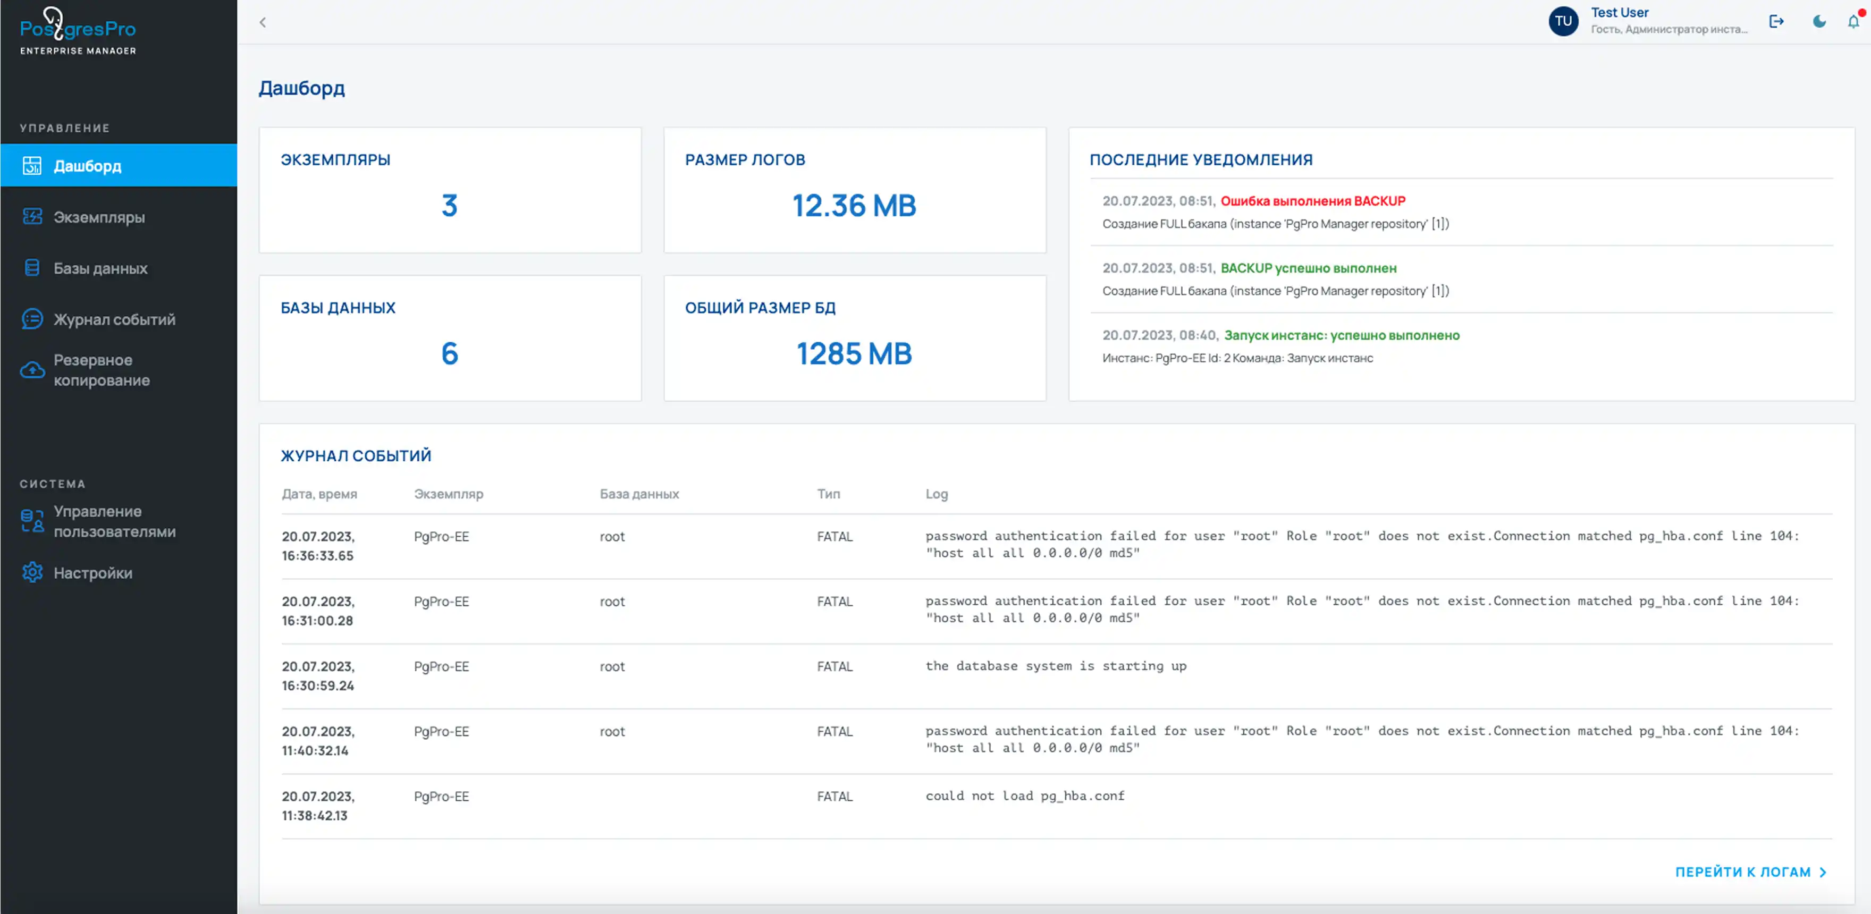Open the notifications bell
This screenshot has width=1871, height=914.
(1853, 22)
